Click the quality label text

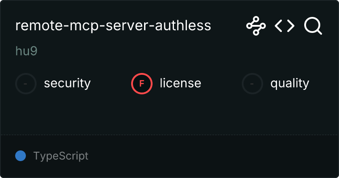290,84
